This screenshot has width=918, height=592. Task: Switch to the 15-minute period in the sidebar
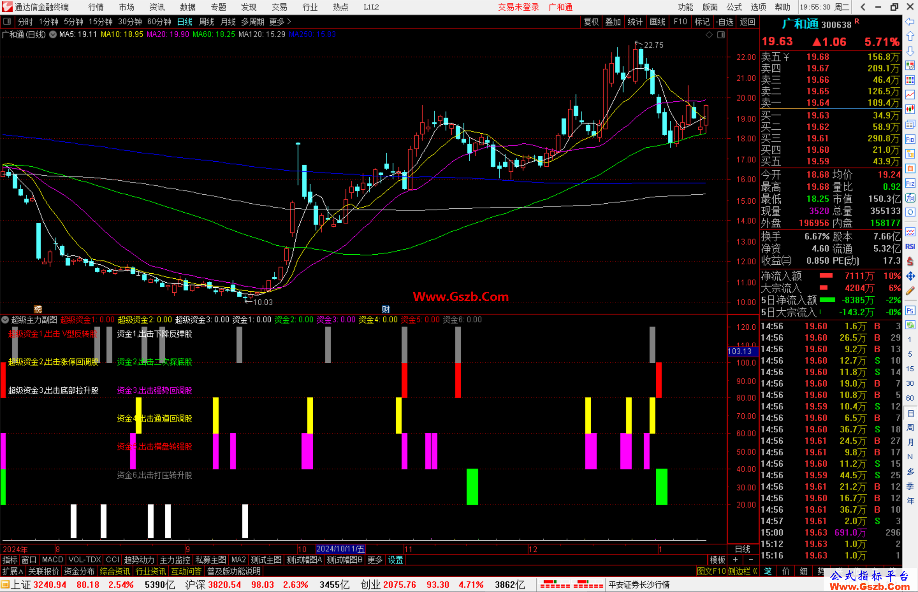tap(909, 369)
